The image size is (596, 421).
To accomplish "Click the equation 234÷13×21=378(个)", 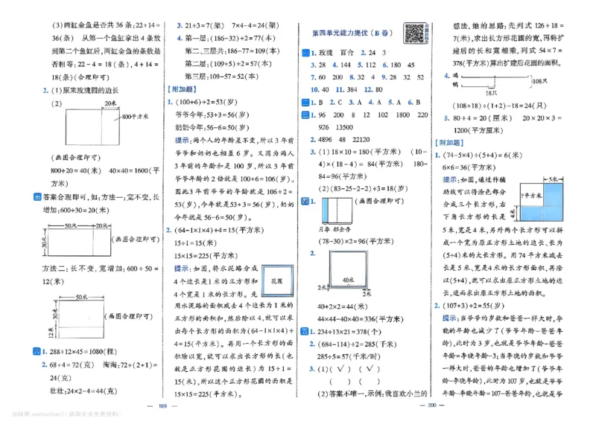I will point(349,332).
